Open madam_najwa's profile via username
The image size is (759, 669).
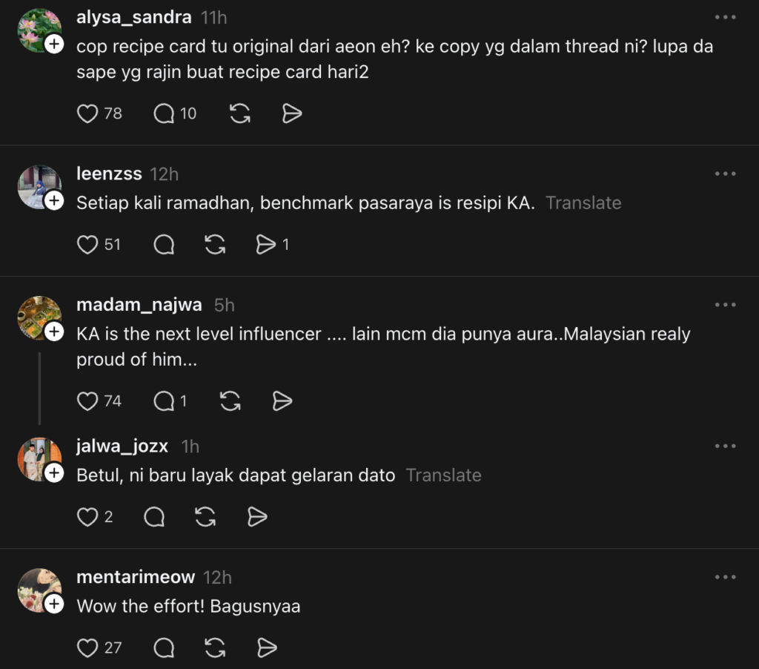(139, 305)
